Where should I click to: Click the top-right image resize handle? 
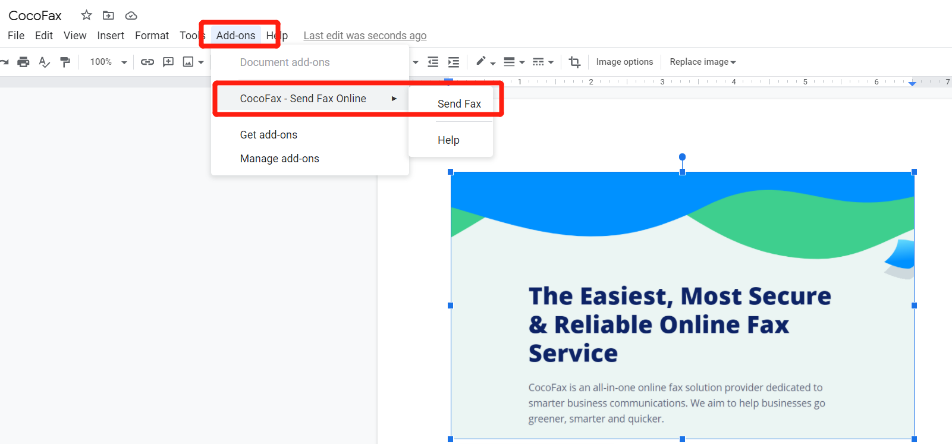click(x=914, y=172)
